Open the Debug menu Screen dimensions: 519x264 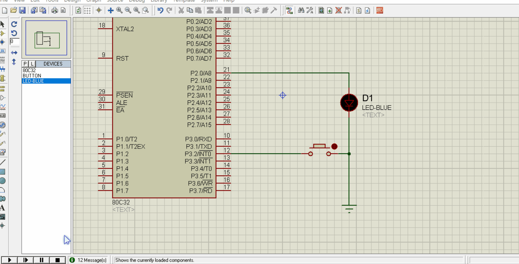(137, 1)
